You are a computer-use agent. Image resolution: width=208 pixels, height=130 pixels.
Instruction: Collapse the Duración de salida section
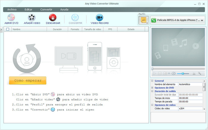(x=152, y=91)
